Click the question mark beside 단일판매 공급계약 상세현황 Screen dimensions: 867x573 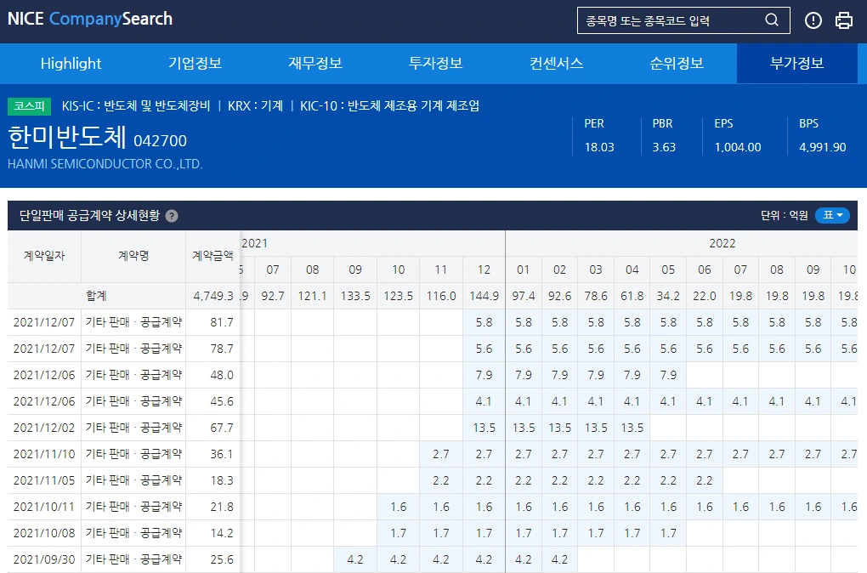pyautogui.click(x=172, y=215)
